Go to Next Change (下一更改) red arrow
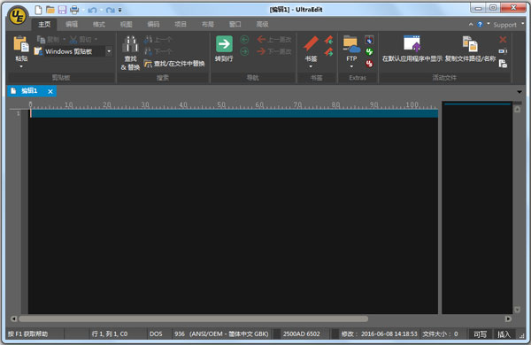This screenshot has width=531, height=345. 274,51
